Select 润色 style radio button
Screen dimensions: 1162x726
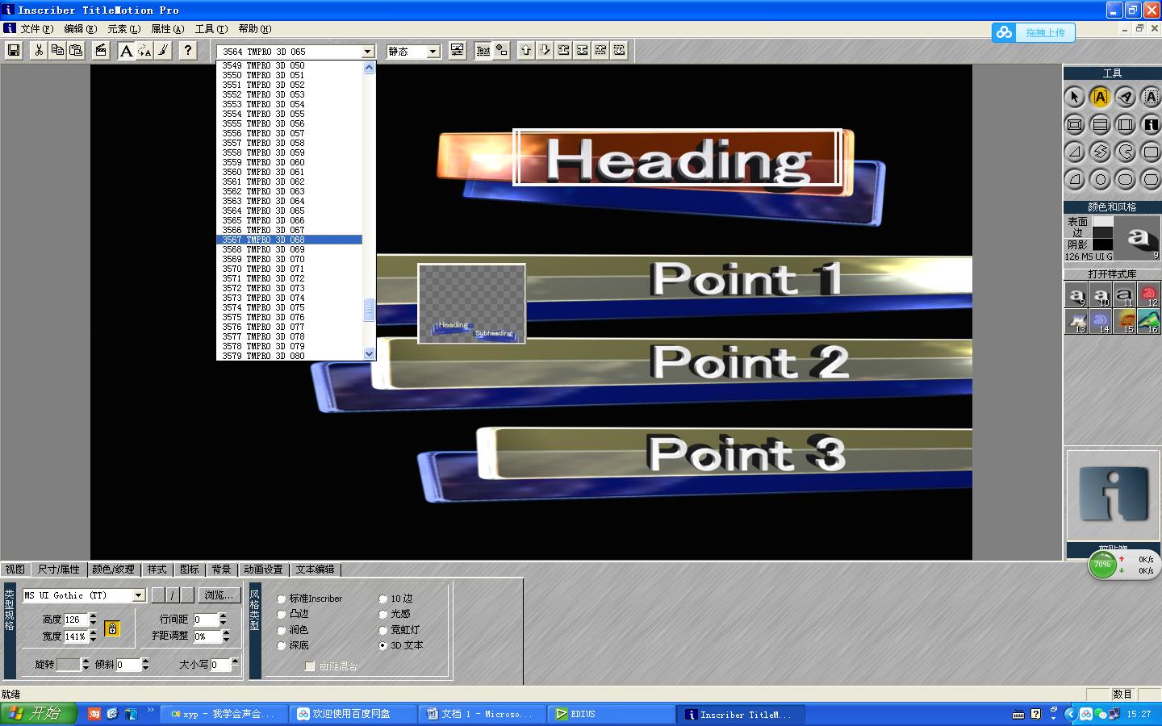point(282,630)
